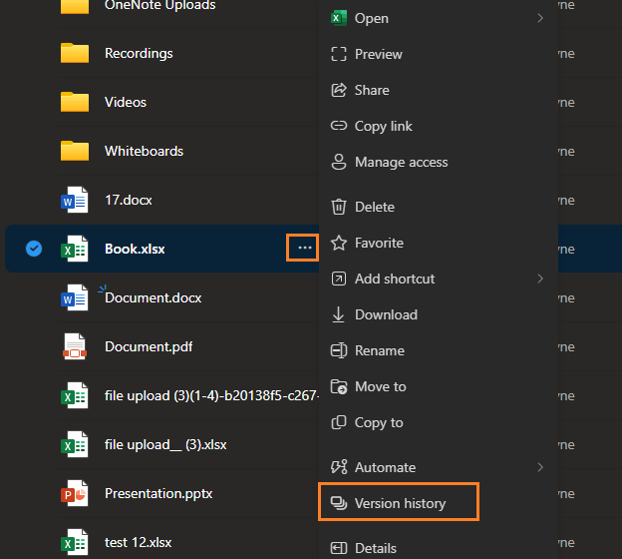The image size is (622, 559).
Task: Click the Rename icon
Action: [x=339, y=350]
